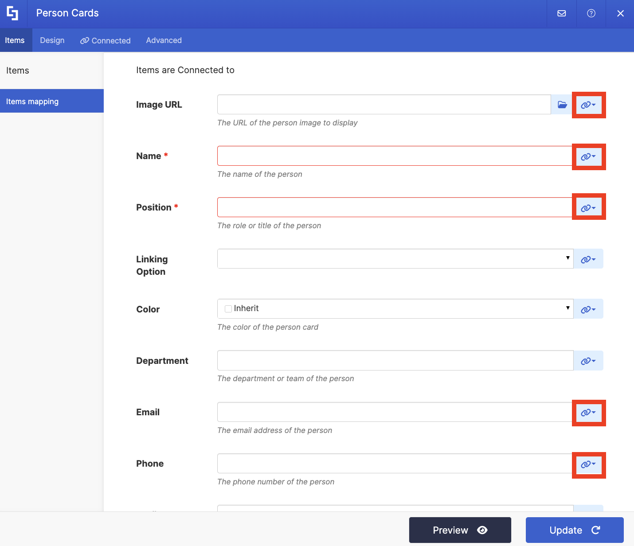This screenshot has width=634, height=546.
Task: Open connect link menu for Linking Option
Action: 588,259
